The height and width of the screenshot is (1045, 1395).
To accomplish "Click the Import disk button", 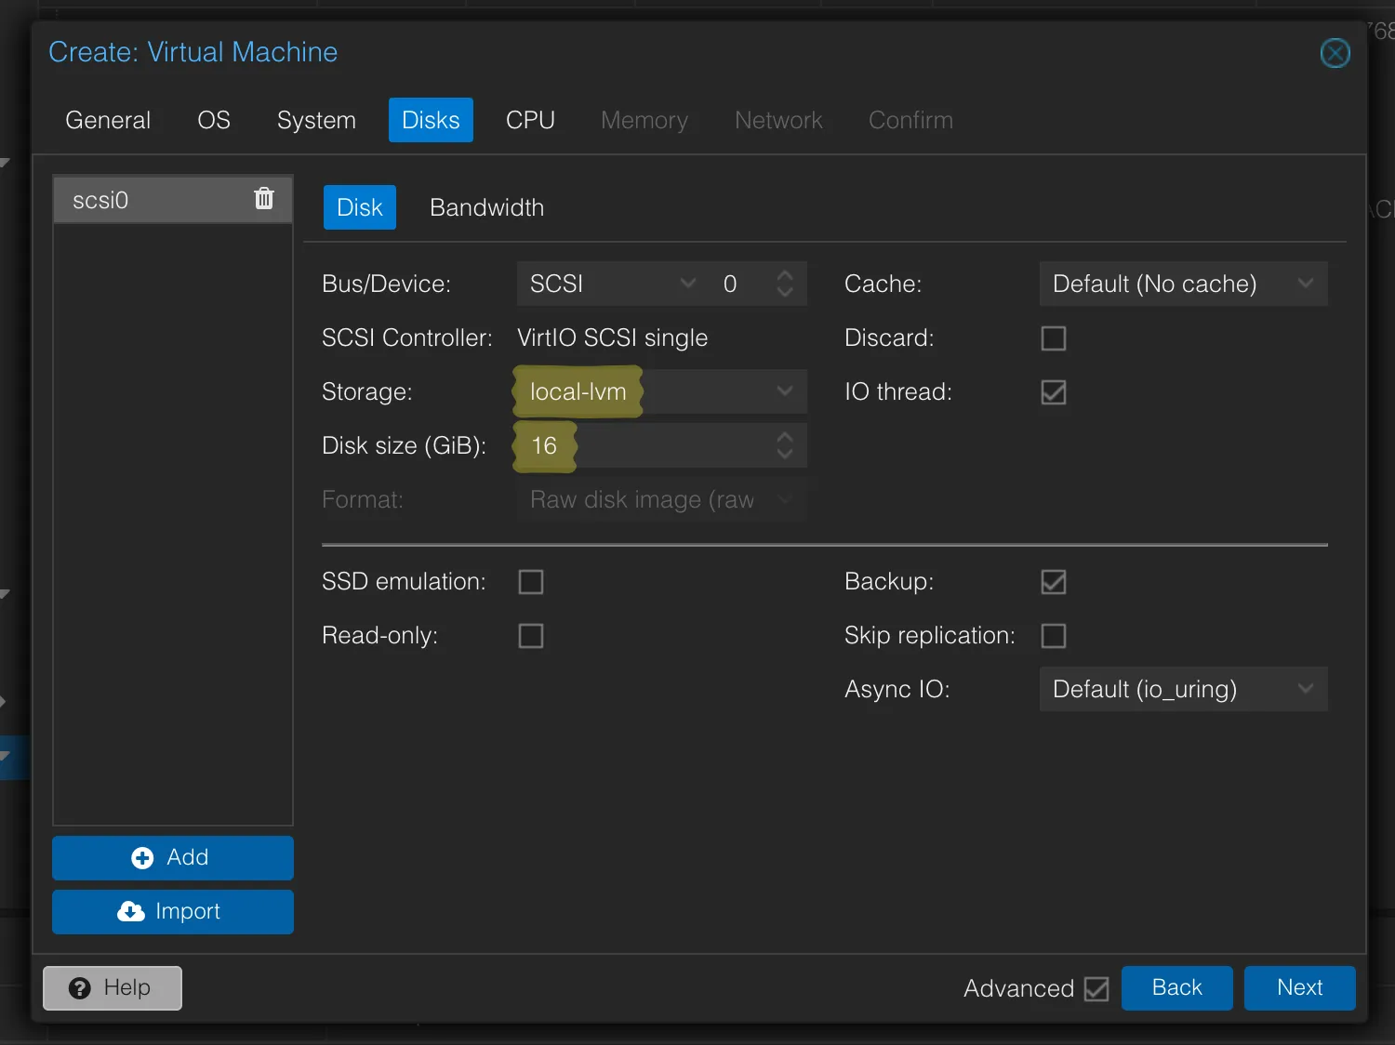I will 173,911.
